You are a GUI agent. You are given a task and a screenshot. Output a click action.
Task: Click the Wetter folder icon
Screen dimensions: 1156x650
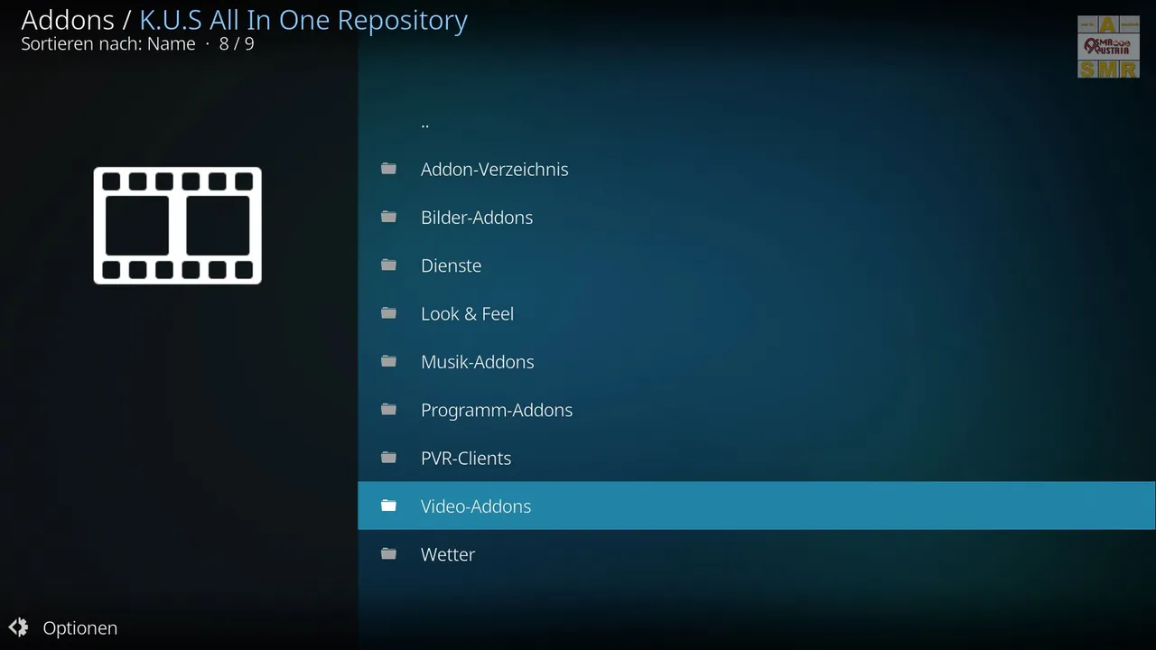388,553
